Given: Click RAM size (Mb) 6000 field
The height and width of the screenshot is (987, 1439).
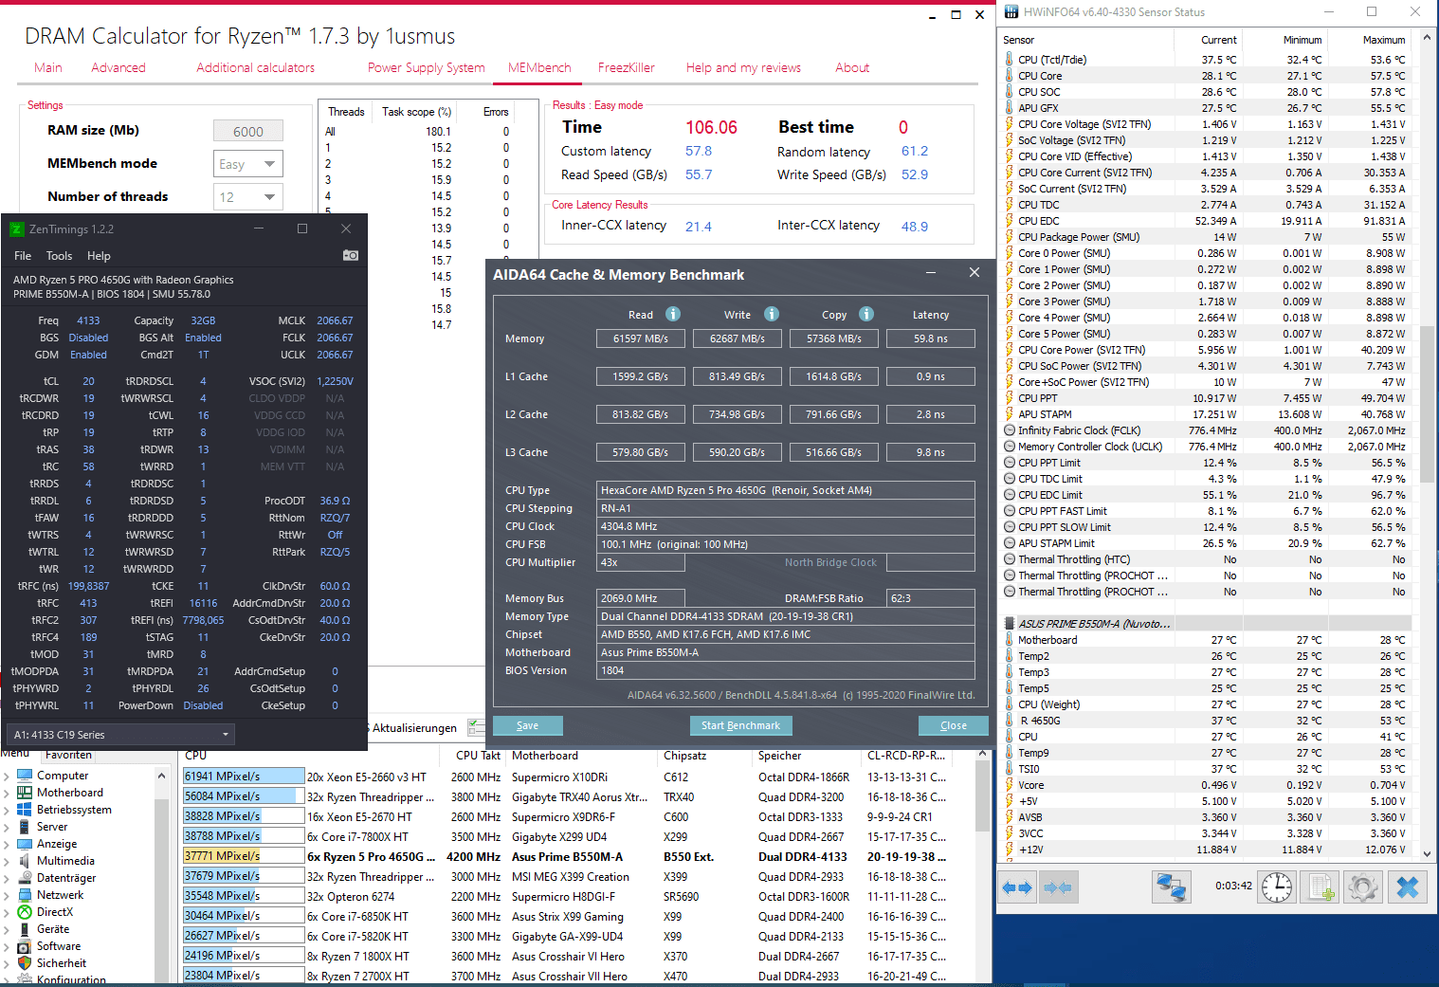Looking at the screenshot, I should (248, 132).
